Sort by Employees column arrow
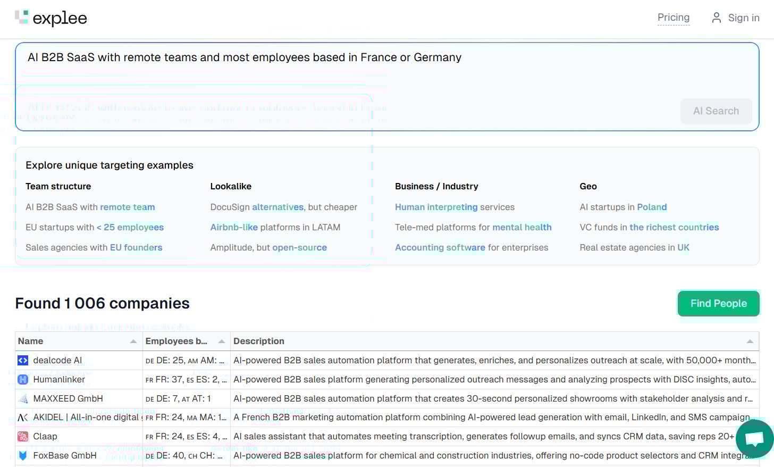This screenshot has width=774, height=467. [222, 341]
